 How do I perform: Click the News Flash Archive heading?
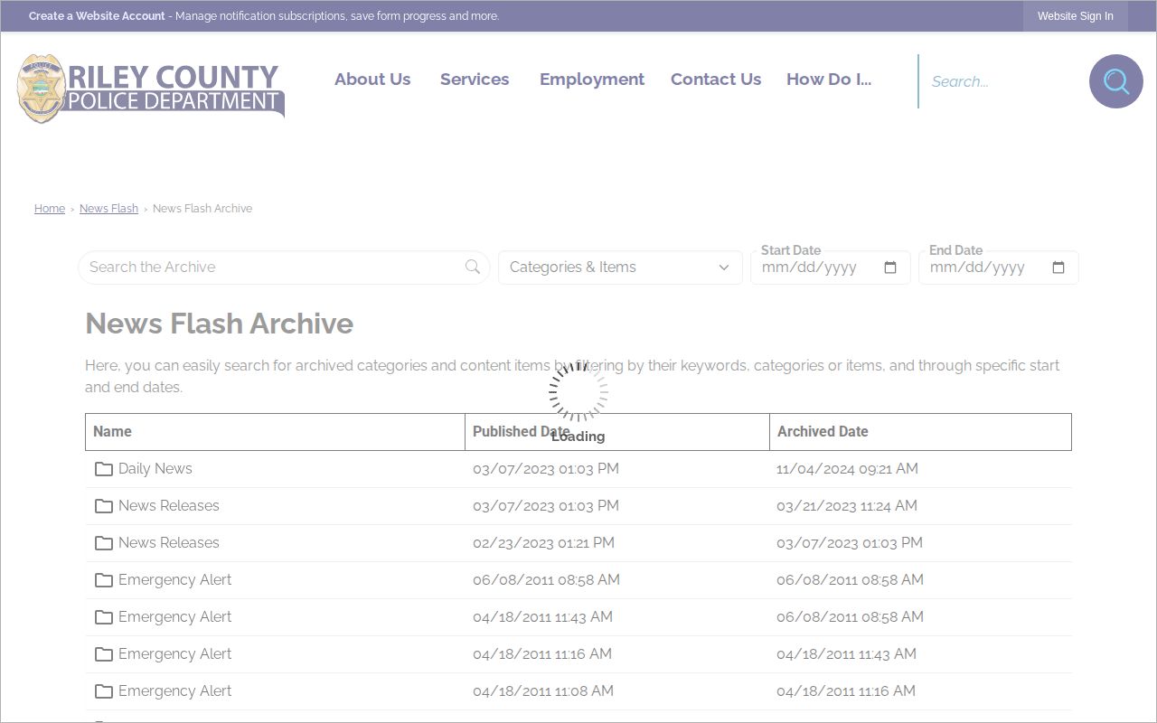pyautogui.click(x=220, y=324)
